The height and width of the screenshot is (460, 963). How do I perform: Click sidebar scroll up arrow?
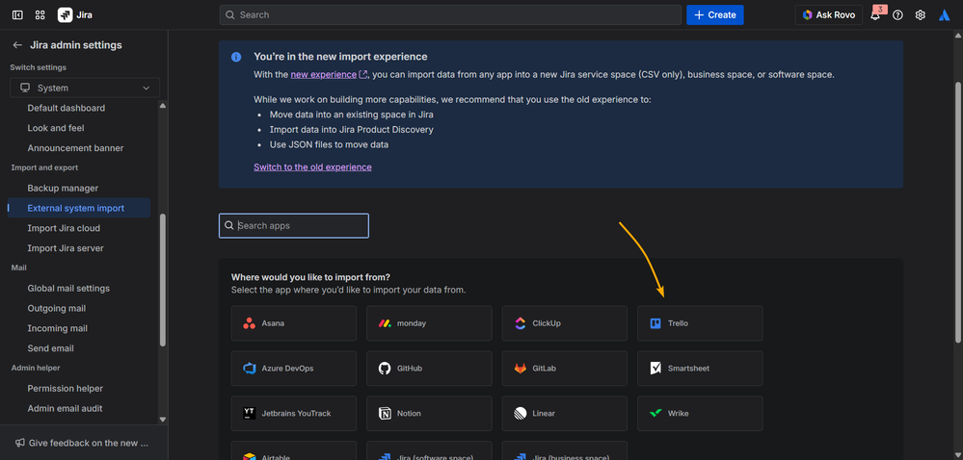(163, 106)
